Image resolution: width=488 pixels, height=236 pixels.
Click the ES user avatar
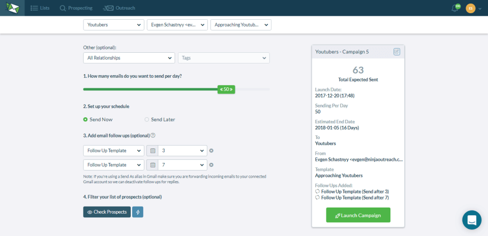click(470, 9)
